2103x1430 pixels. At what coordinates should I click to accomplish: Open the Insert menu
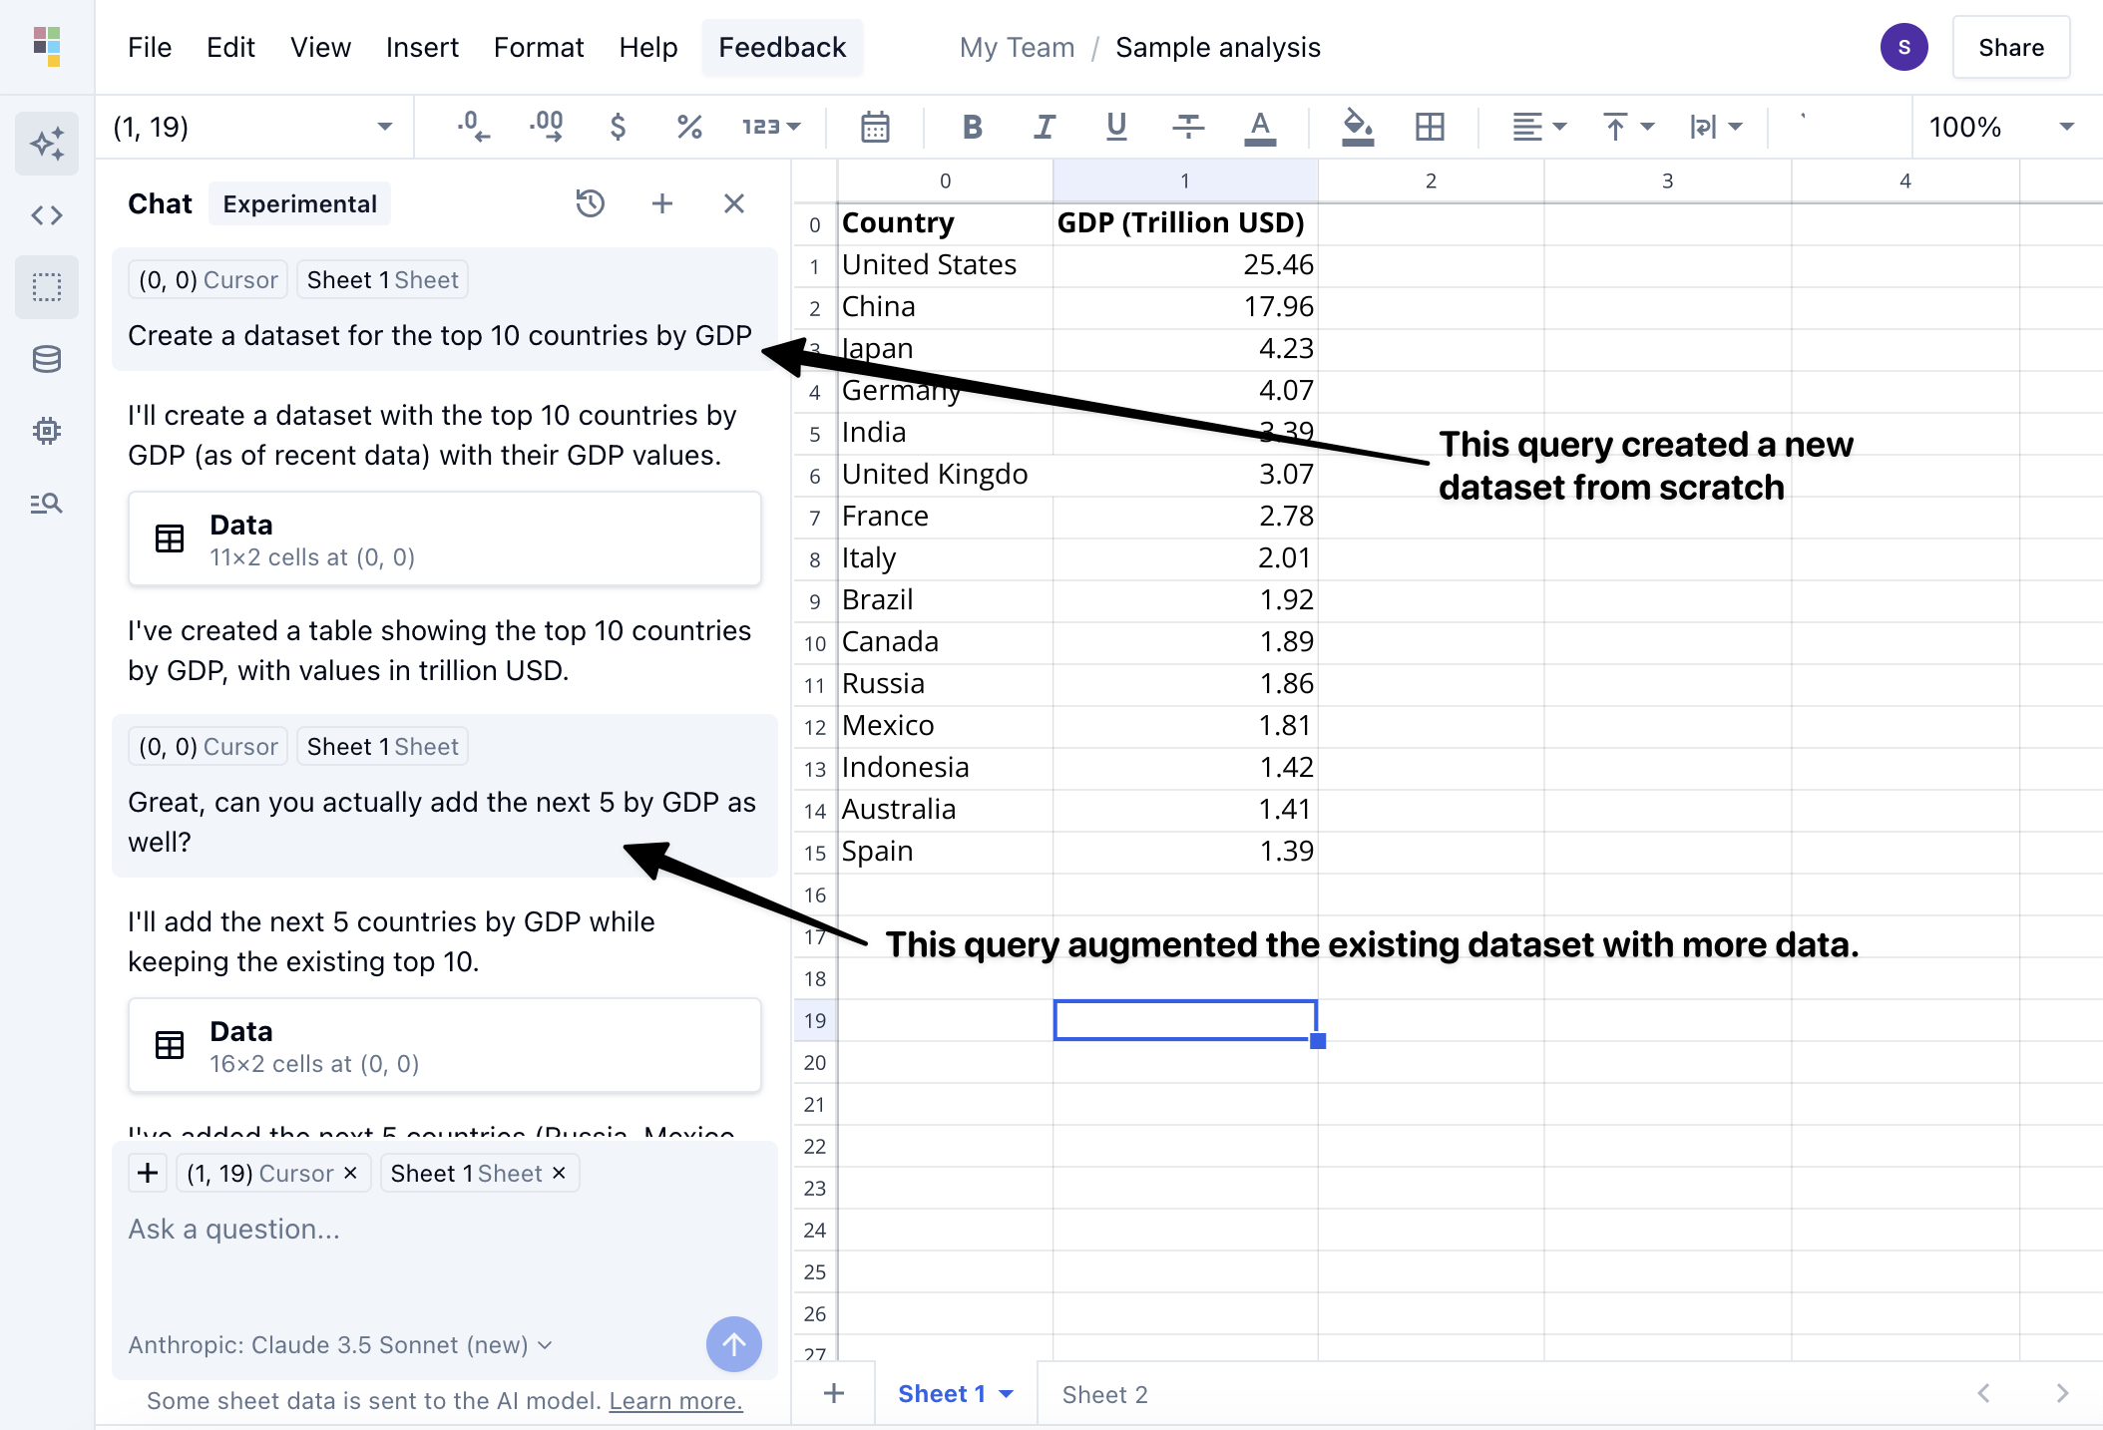click(422, 47)
